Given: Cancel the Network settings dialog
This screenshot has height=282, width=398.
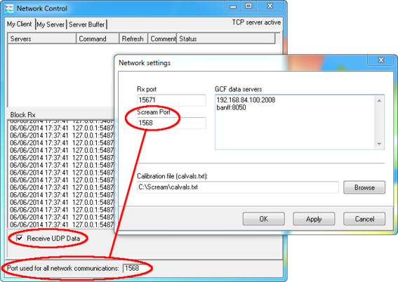Looking at the screenshot, I should click(364, 219).
